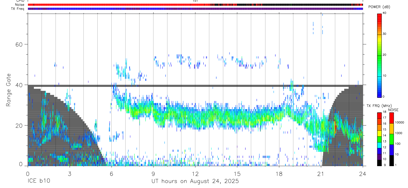Click the "NOISE" legend title above noise scale

pyautogui.click(x=393, y=110)
